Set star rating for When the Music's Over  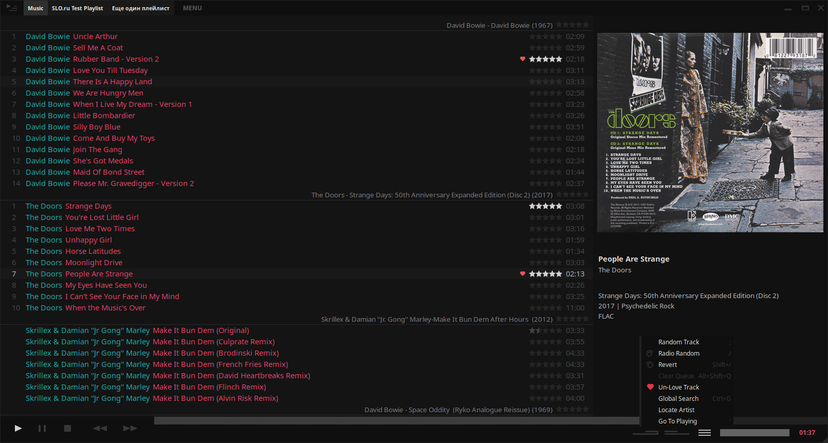[x=545, y=308]
